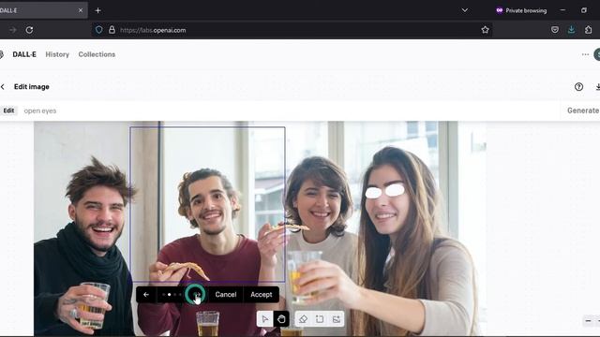Select the arrow pointer tool
This screenshot has height=337, width=600.
(x=264, y=319)
